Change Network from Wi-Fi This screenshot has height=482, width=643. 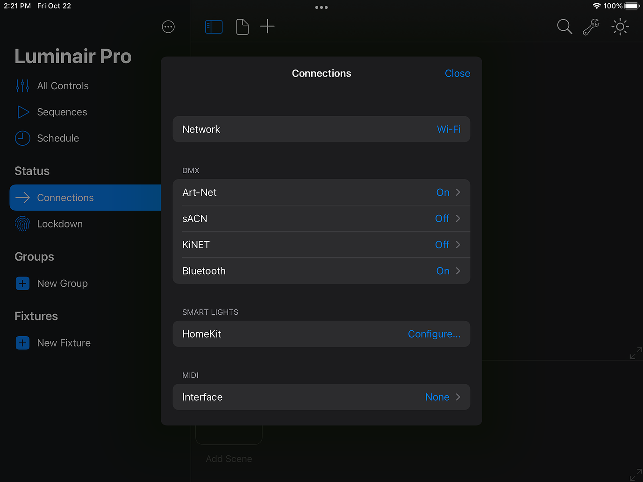pyautogui.click(x=448, y=129)
